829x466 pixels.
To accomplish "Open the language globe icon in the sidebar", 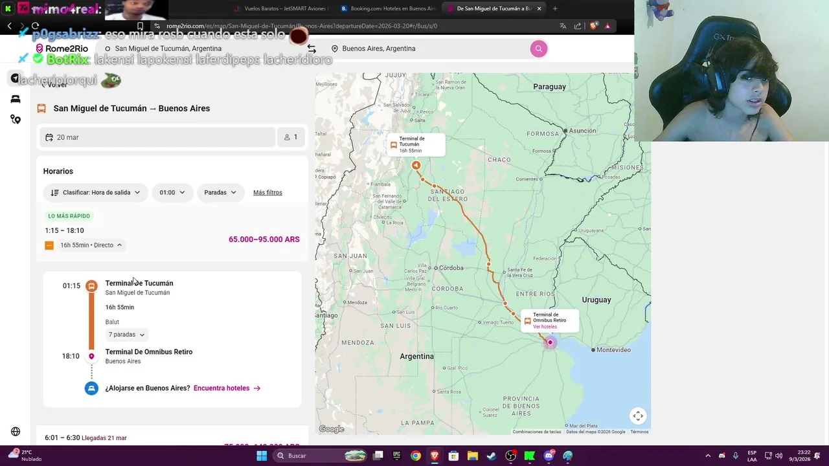I will tap(16, 432).
